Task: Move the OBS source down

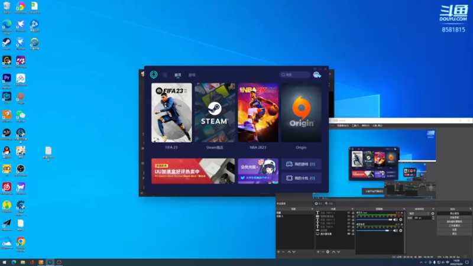Action: 338,252
